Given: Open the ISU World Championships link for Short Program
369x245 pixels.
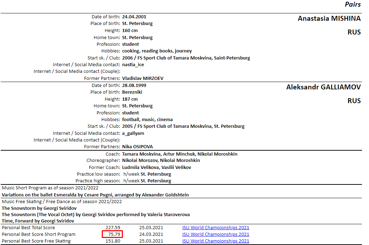Looking at the screenshot, I should pyautogui.click(x=215, y=234).
